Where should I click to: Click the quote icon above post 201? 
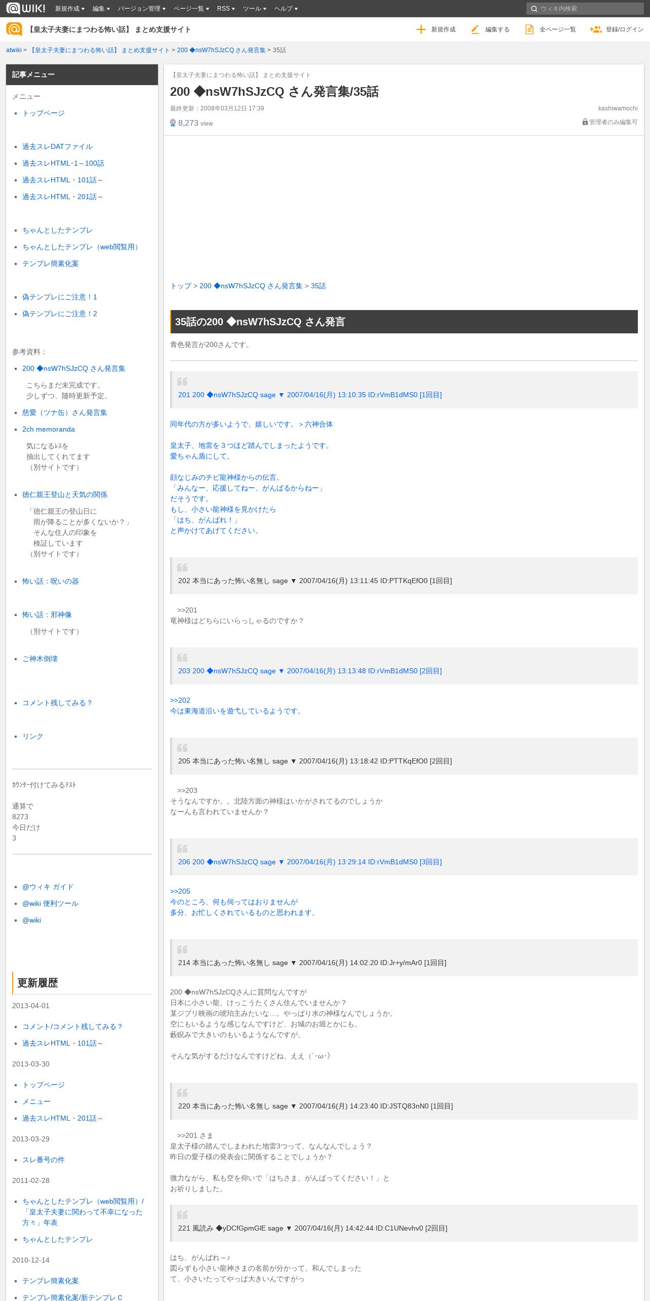[x=182, y=381]
